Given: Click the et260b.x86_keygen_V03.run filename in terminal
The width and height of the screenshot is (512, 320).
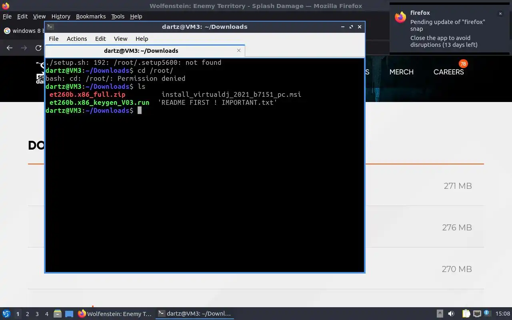Looking at the screenshot, I should pos(99,103).
